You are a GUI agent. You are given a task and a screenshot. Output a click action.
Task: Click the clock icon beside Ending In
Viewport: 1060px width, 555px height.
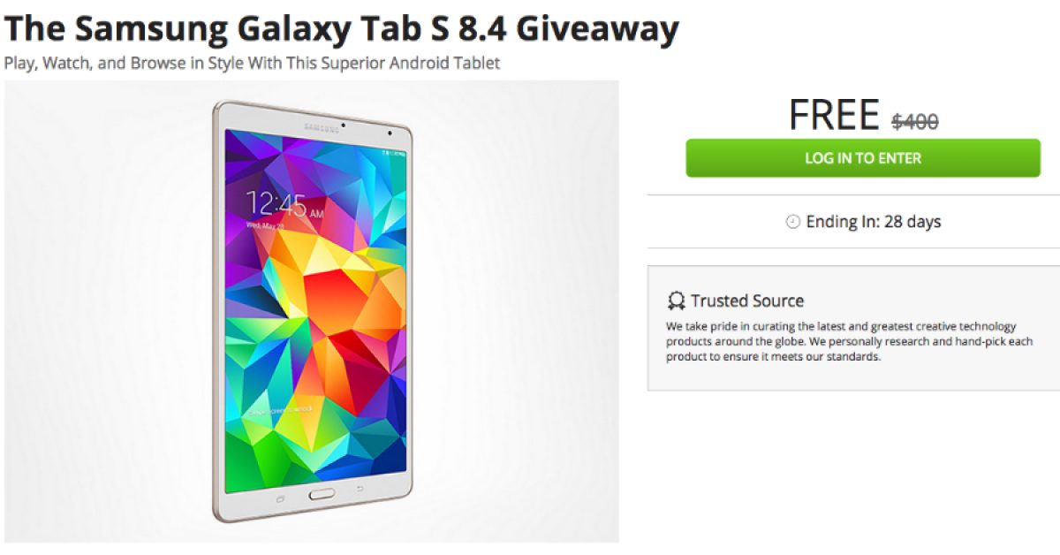pyautogui.click(x=792, y=222)
